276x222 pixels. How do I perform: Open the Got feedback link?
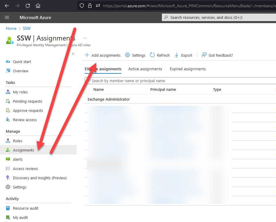(x=217, y=55)
